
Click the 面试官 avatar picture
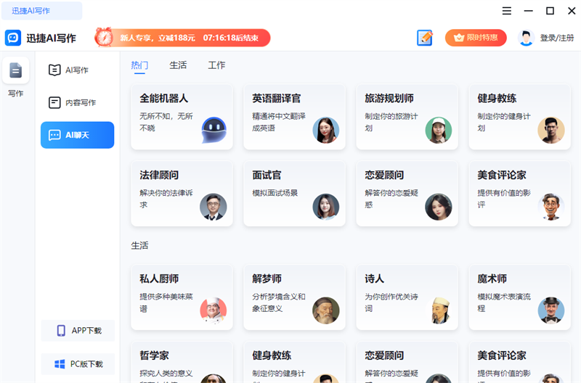pos(325,207)
